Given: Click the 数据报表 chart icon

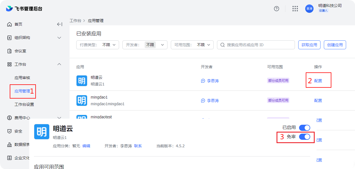Looking at the screenshot, I should (x=9, y=144).
